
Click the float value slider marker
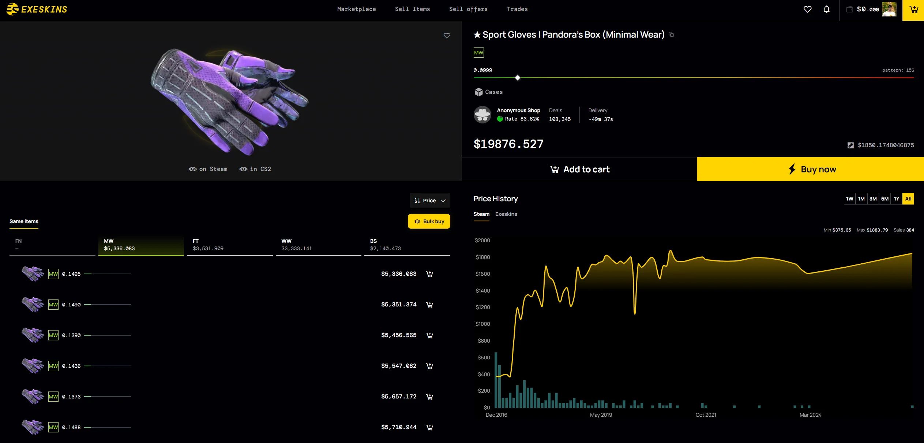(x=517, y=78)
